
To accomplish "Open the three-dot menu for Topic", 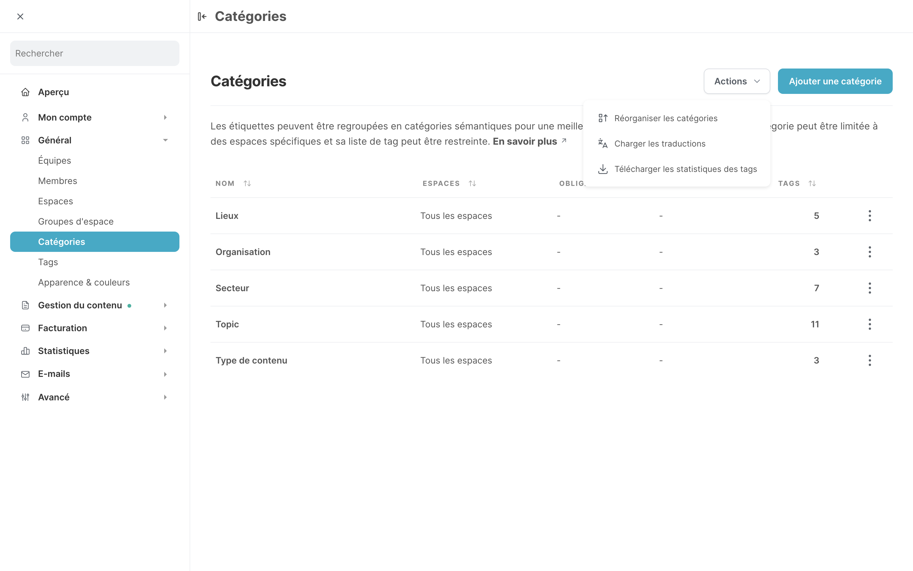I will pos(870,324).
